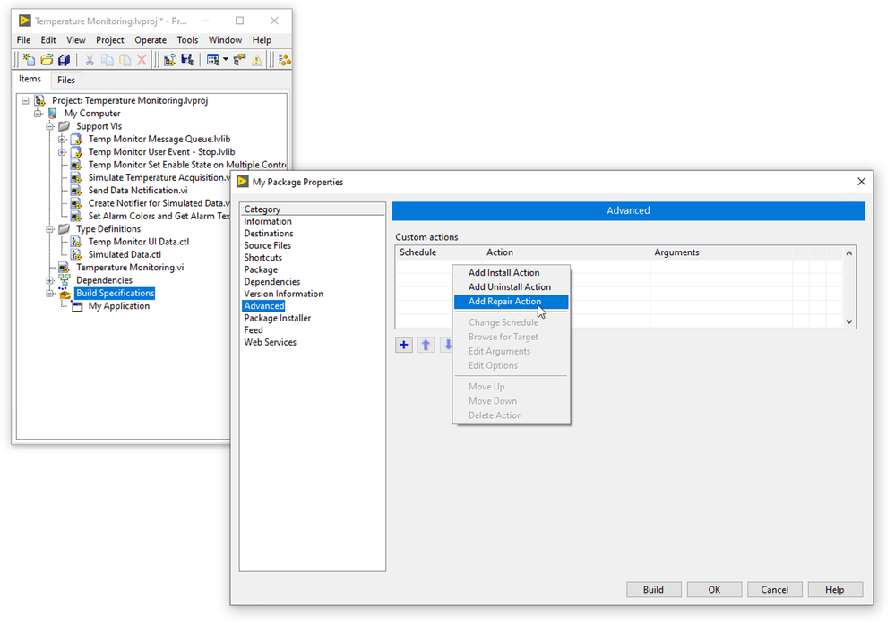This screenshot has width=895, height=624.
Task: Select Add Repair Action in context menu
Action: click(x=511, y=301)
